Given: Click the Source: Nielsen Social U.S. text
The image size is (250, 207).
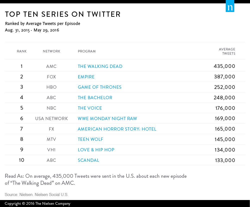Looking at the screenshot, I should (x=36, y=195).
